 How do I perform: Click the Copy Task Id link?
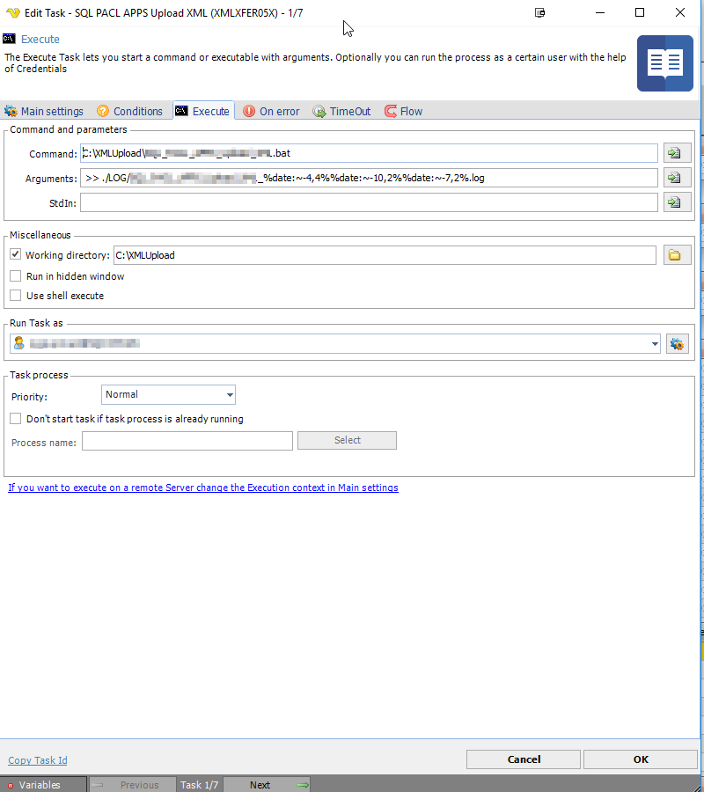[38, 760]
